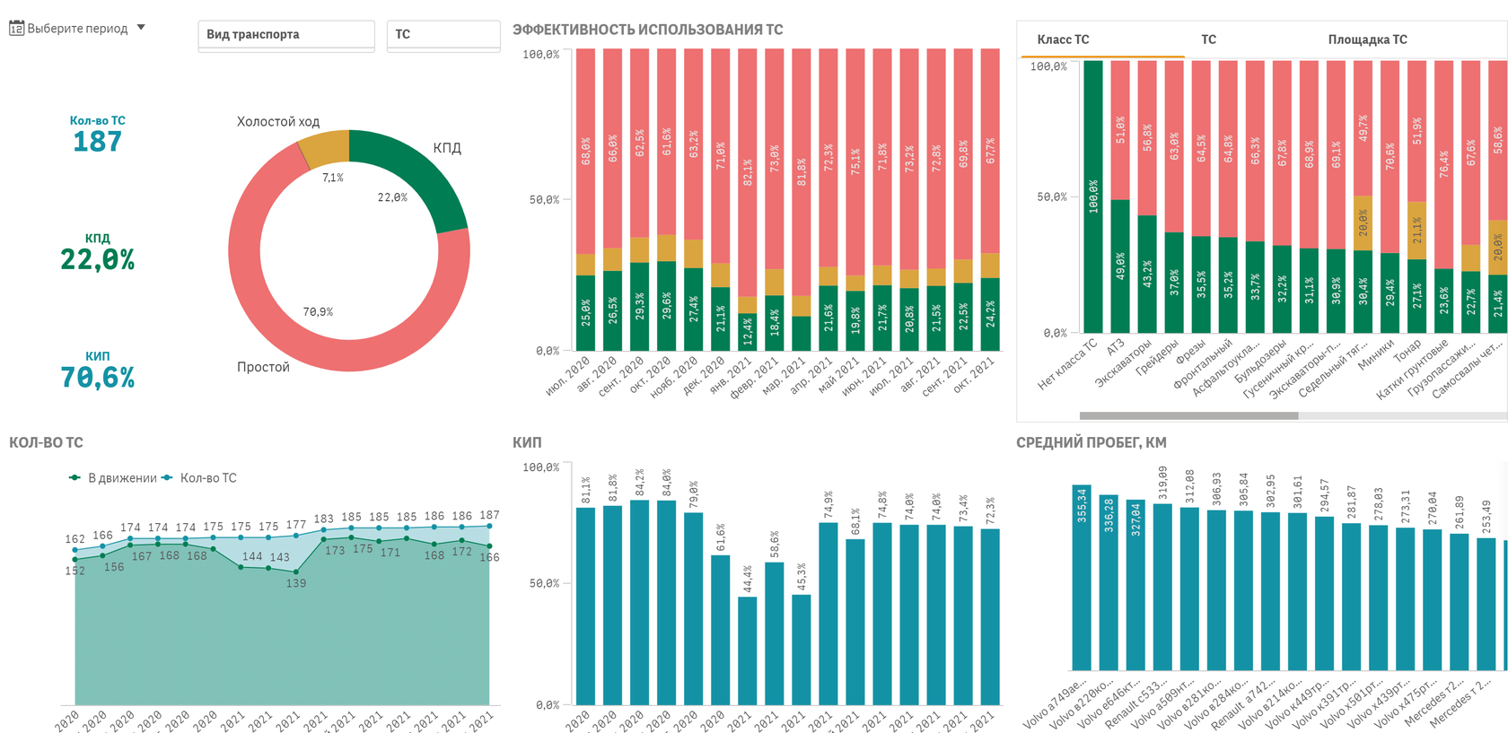Viewport: 1508px width, 733px height.
Task: Click the КИП bar chart title
Action: 527,442
